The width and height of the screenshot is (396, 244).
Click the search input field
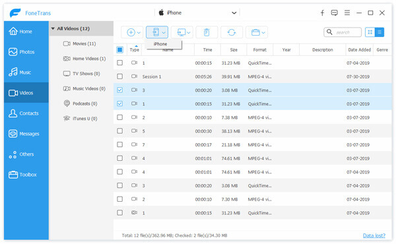click(x=343, y=32)
